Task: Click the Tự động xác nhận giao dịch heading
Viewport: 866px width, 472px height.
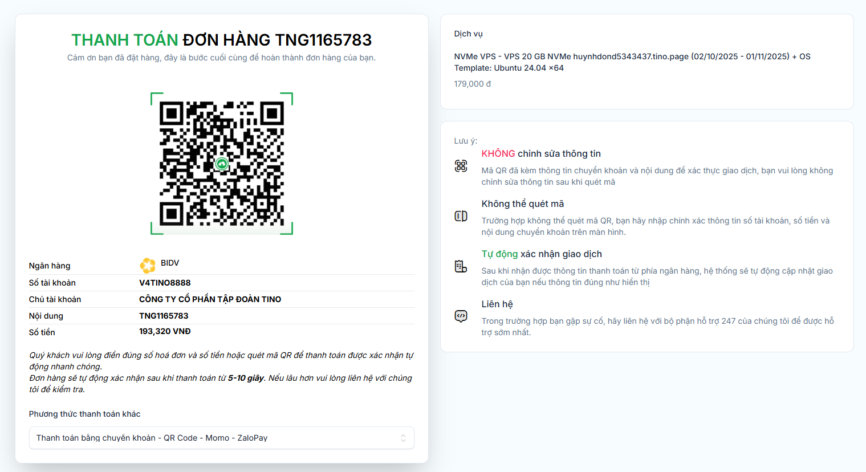Action: 542,254
